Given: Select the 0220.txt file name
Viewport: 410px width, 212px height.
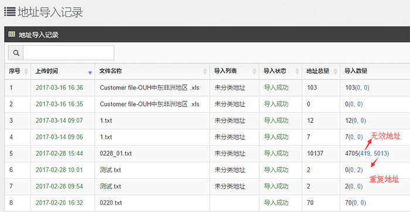Looking at the screenshot, I should pyautogui.click(x=111, y=203).
